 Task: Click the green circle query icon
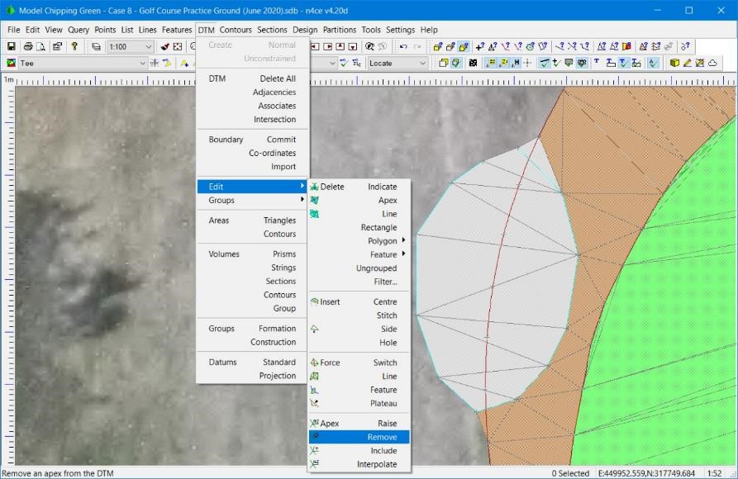point(531,46)
